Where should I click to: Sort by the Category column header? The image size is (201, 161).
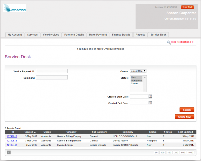click(x=71, y=132)
